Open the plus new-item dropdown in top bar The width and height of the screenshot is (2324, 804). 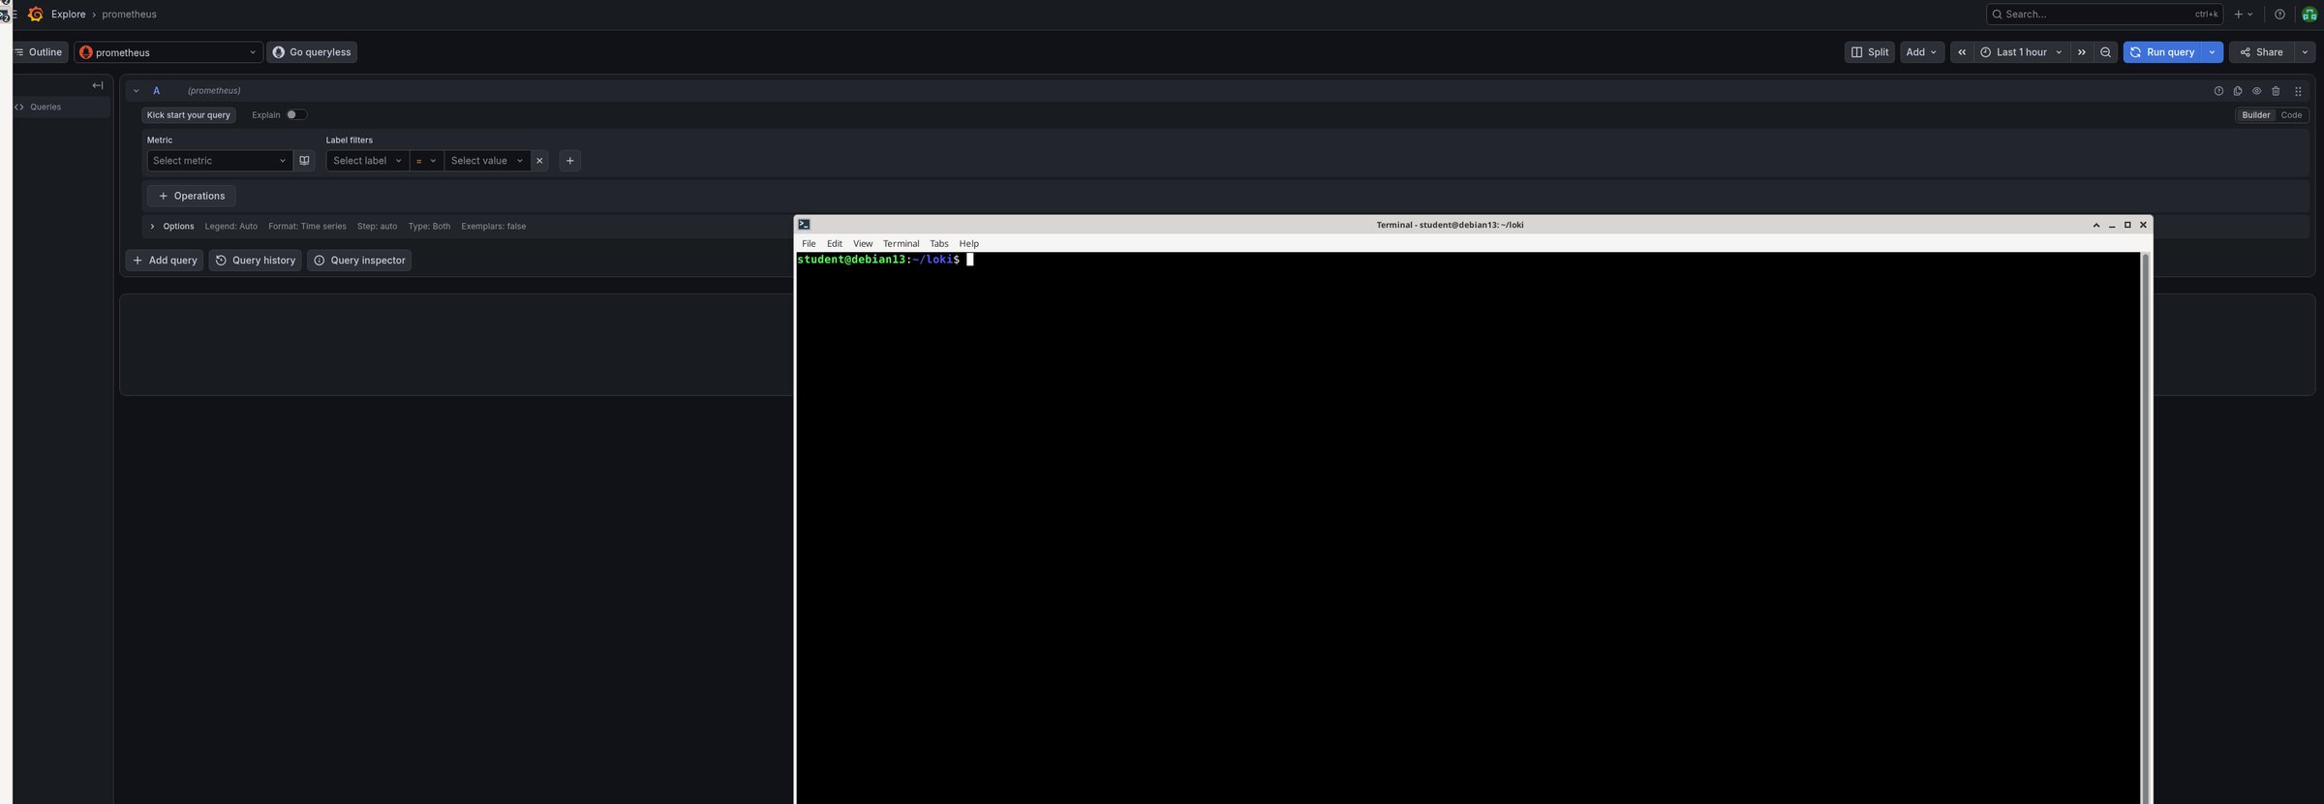pos(2244,14)
